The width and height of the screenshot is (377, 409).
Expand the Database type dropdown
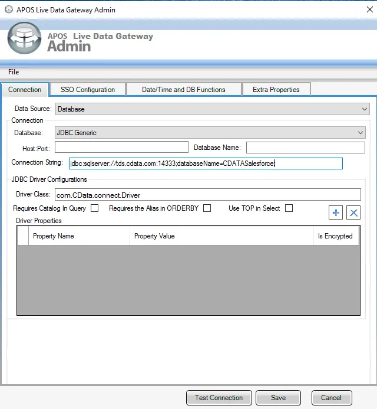click(210, 133)
